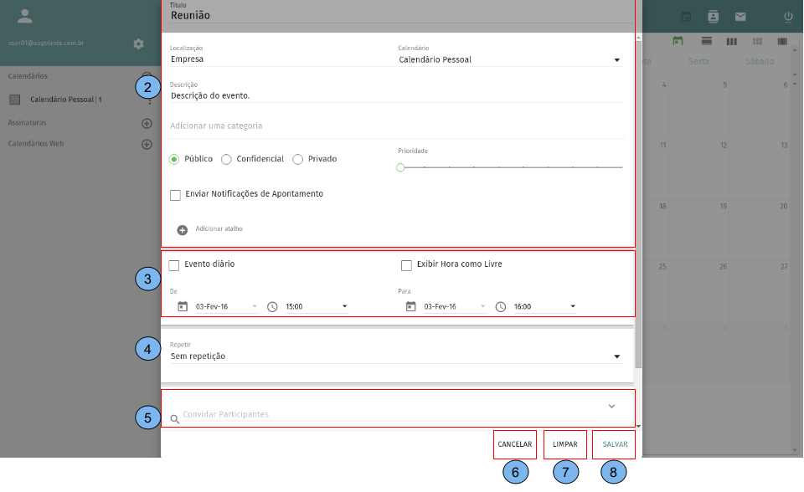Click the Adicionar atalho plus icon
Screen dimensions: 804x492
182,229
